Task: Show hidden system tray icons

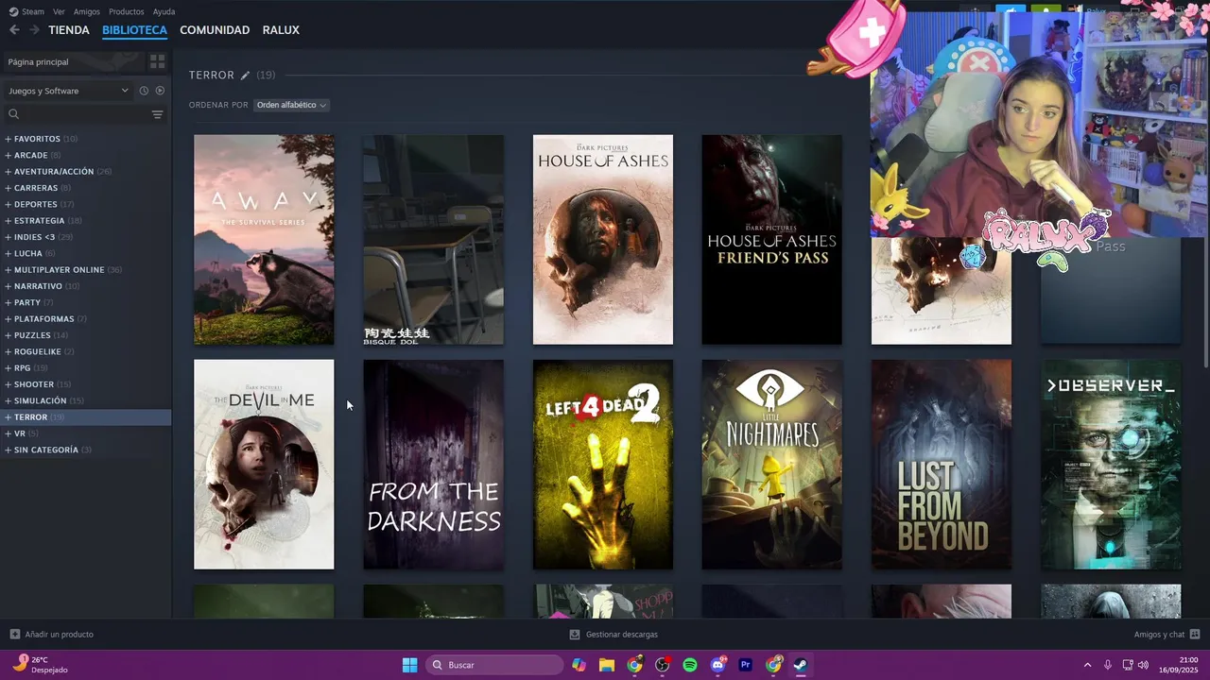Action: coord(1087,665)
